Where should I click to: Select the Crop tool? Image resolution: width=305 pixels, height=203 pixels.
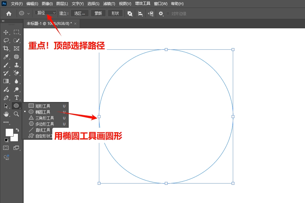pos(6,48)
